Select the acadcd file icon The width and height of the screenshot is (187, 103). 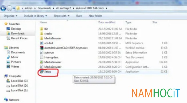click(x=41, y=43)
